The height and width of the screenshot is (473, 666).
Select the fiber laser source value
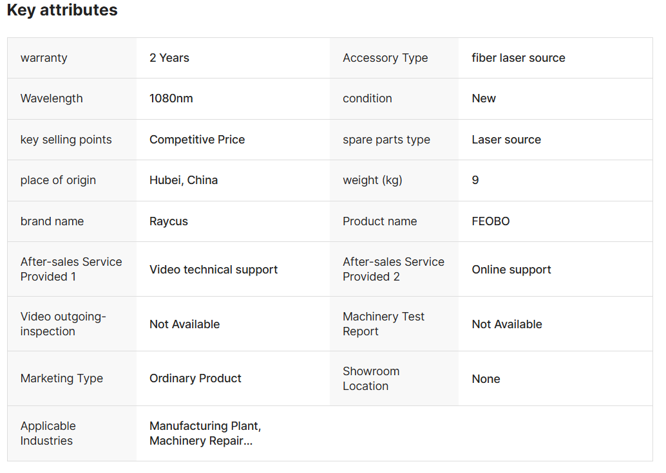pos(519,58)
